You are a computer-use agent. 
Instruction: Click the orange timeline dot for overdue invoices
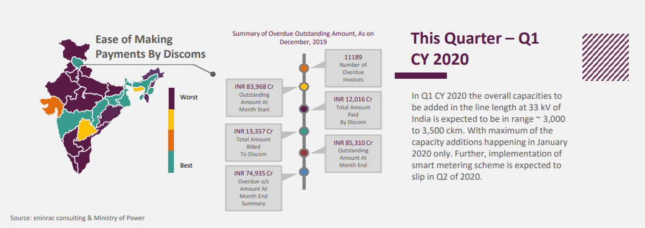coord(304,68)
